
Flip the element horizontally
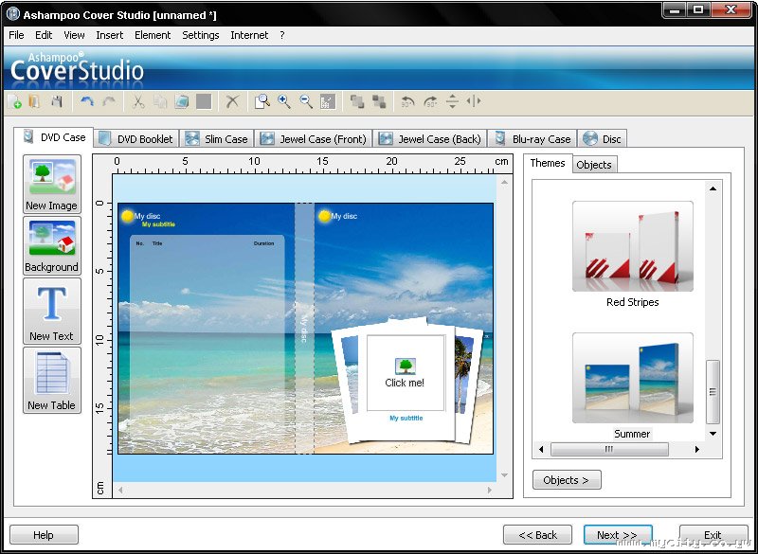(474, 101)
